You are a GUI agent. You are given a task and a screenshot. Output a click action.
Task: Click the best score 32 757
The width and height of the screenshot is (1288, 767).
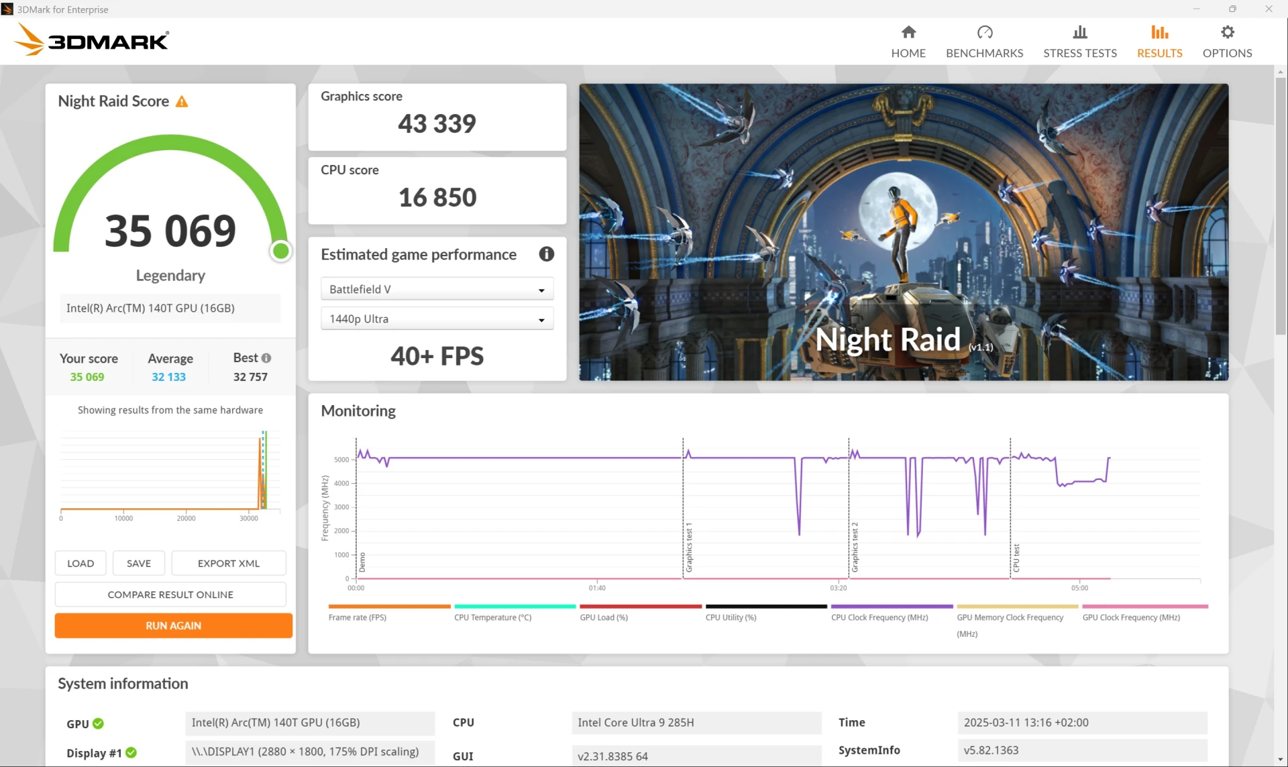click(250, 377)
